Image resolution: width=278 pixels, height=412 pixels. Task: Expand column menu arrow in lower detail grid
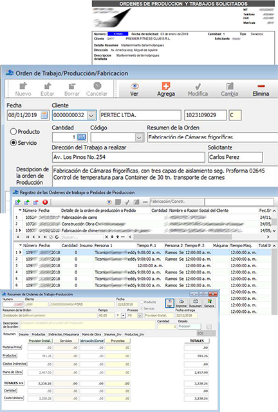coord(21,245)
